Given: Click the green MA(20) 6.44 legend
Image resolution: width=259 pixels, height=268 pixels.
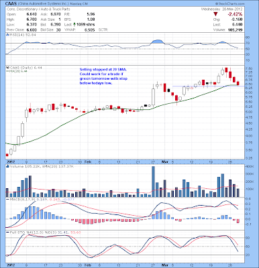Looking at the screenshot, I should pyautogui.click(x=16, y=71).
